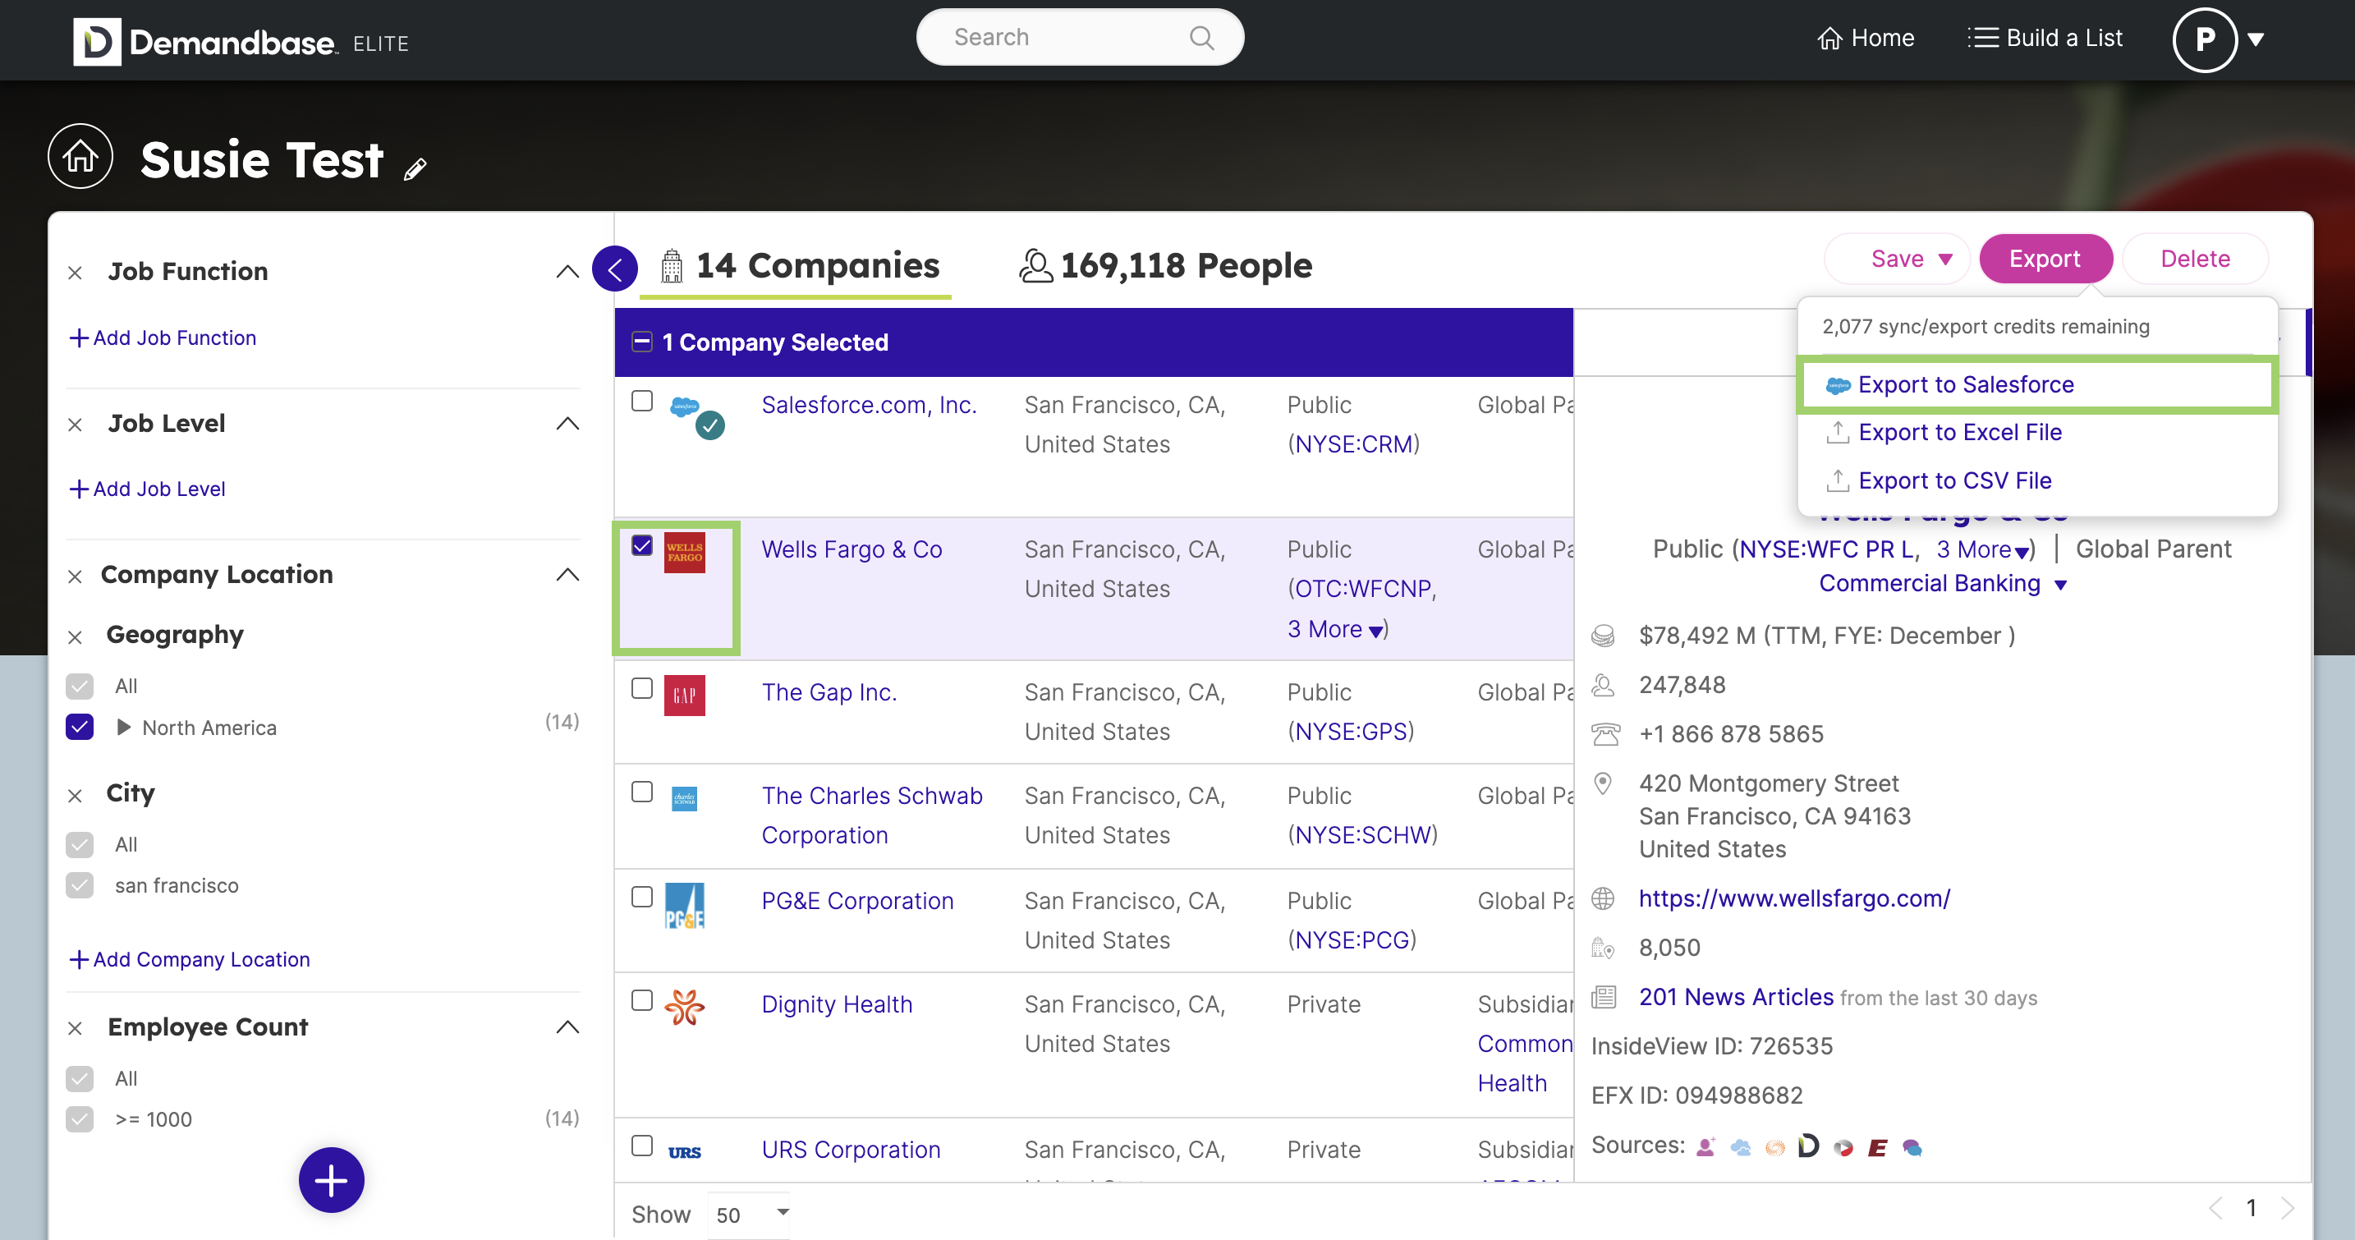Screen dimensions: 2355x1240
Task: Choose Export to Salesforce
Action: pyautogui.click(x=2037, y=385)
